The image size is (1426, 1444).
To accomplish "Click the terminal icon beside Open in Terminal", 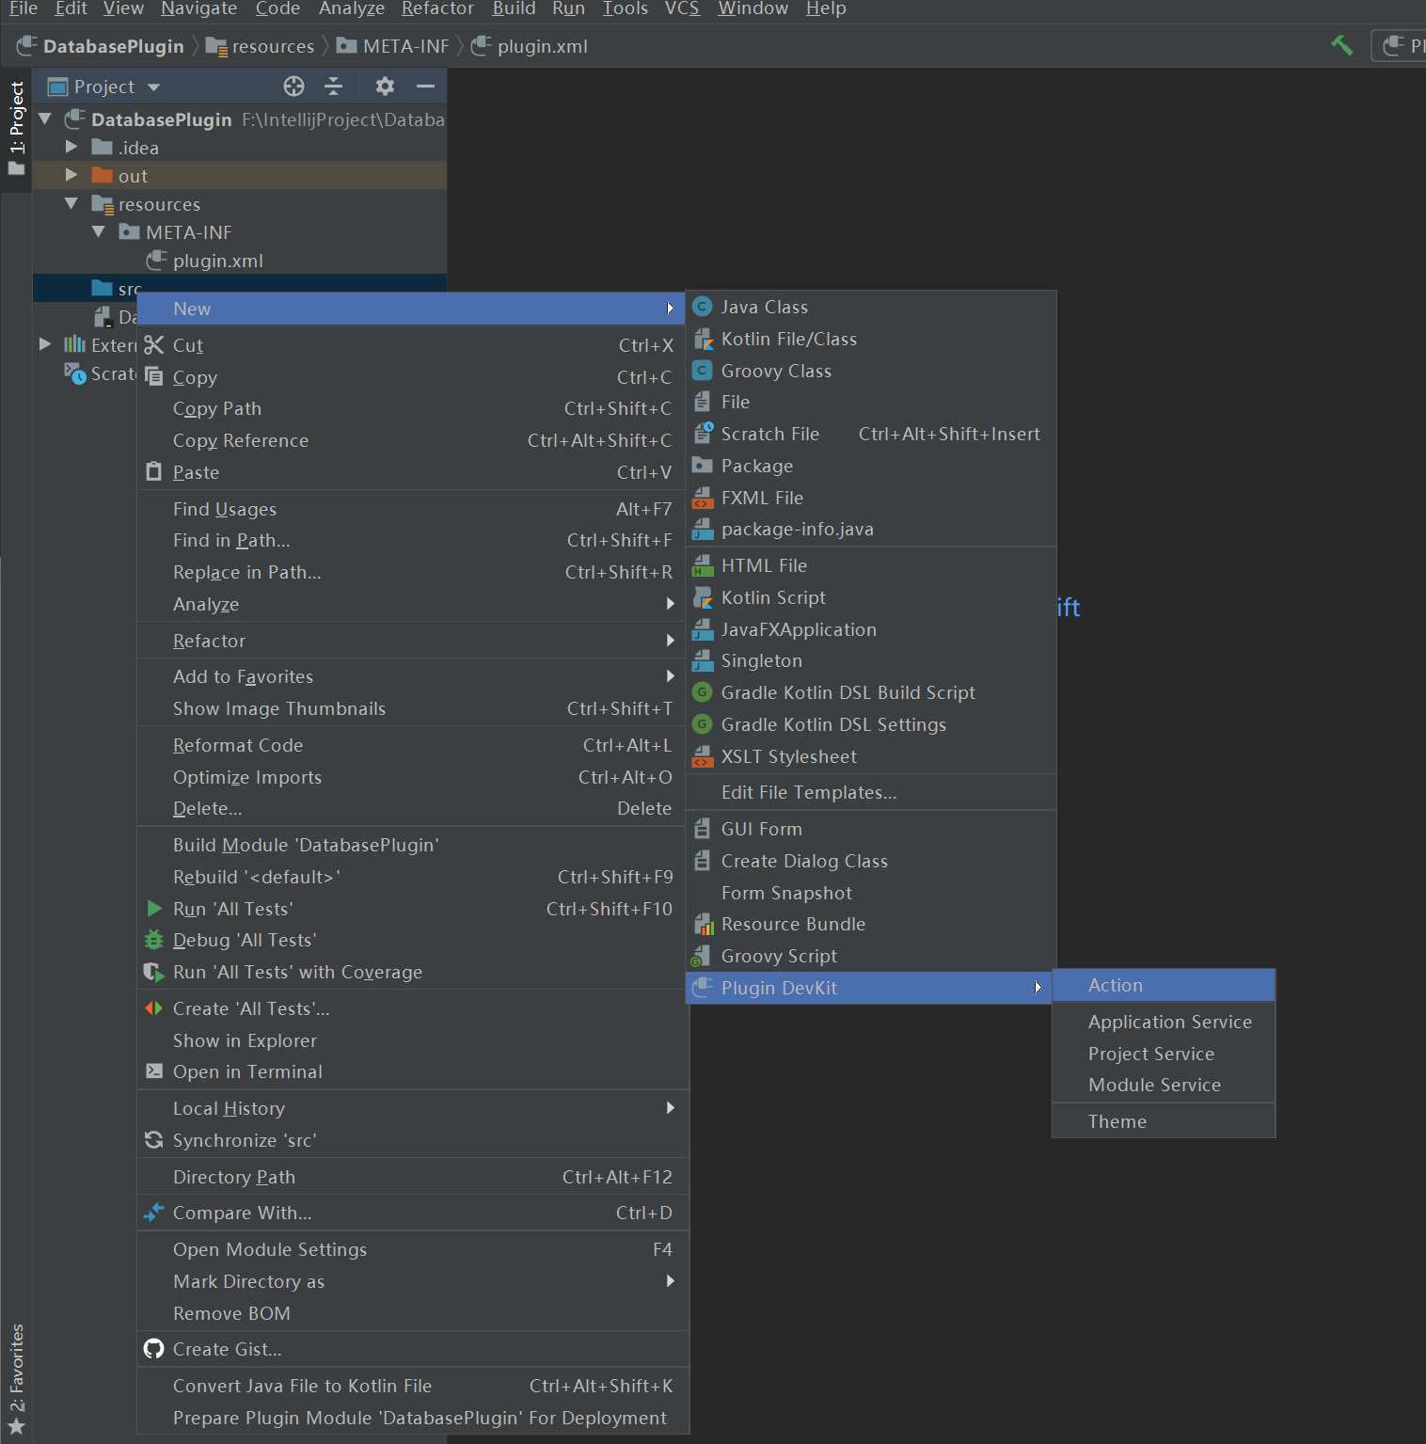I will pyautogui.click(x=154, y=1071).
